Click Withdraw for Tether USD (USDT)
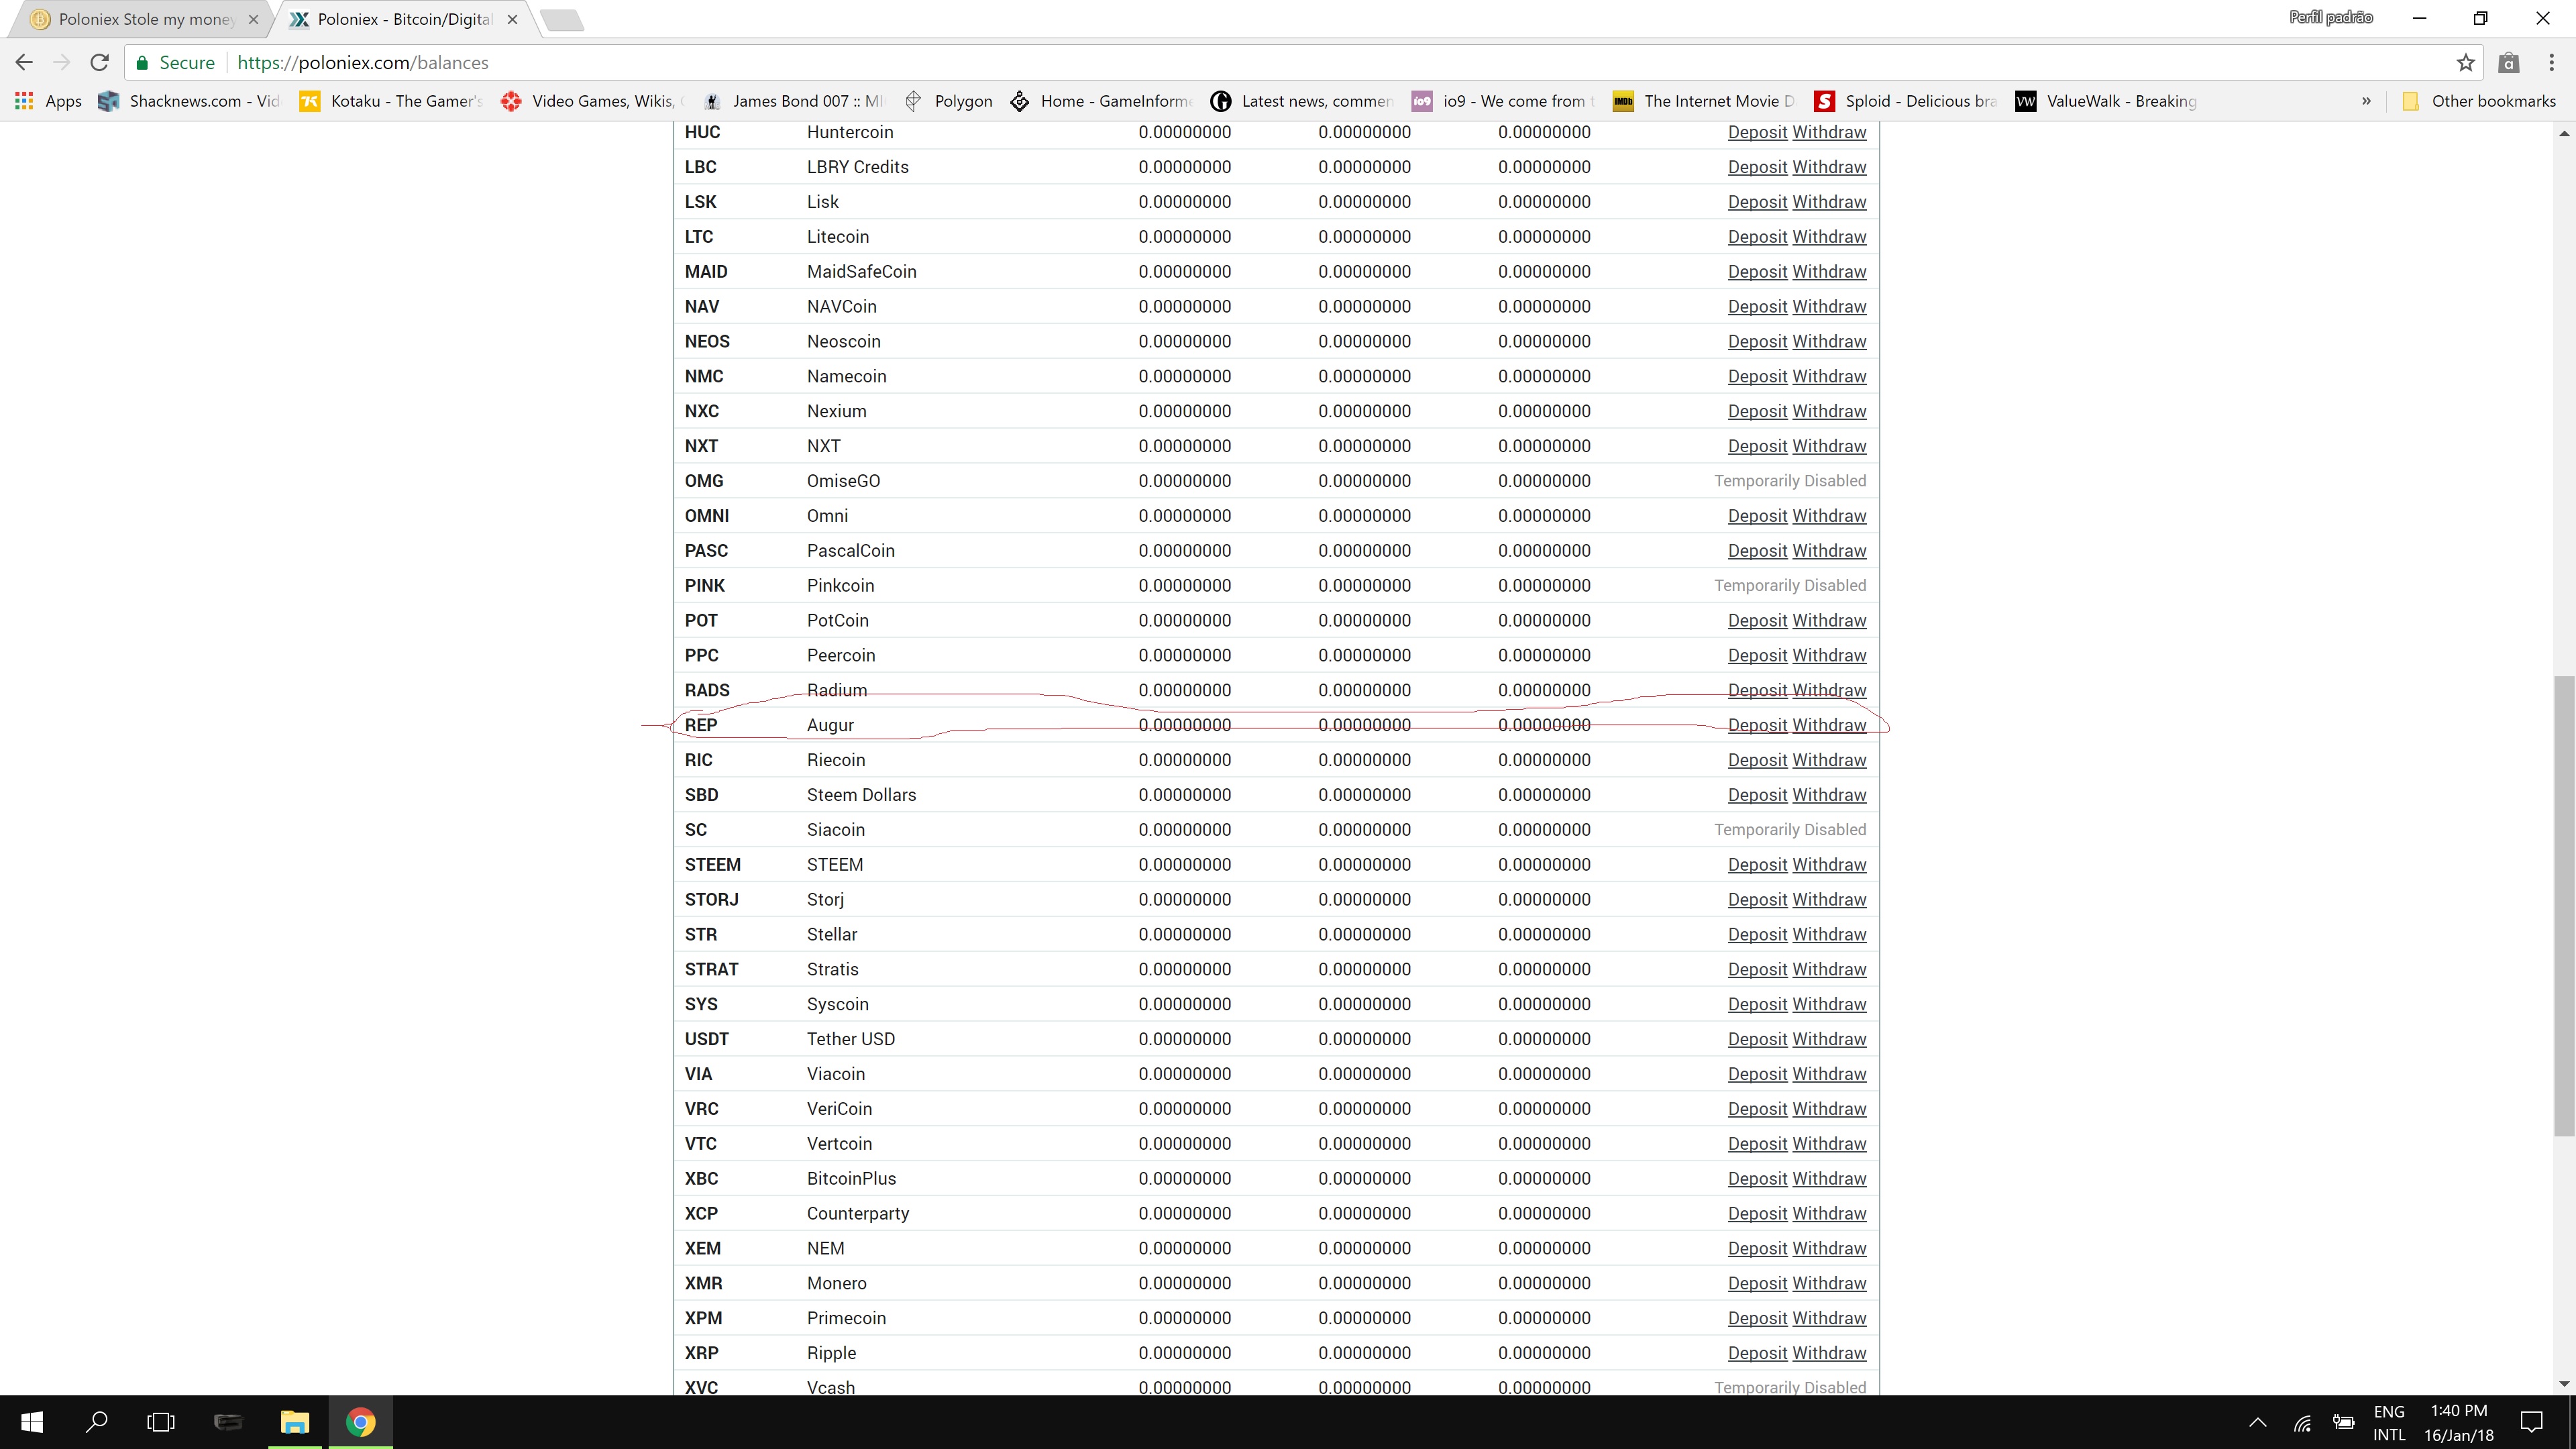Image resolution: width=2576 pixels, height=1449 pixels. tap(1829, 1039)
